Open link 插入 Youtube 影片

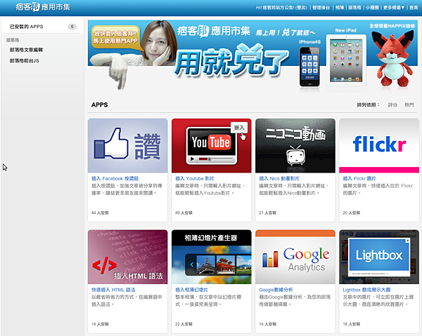[x=195, y=178]
